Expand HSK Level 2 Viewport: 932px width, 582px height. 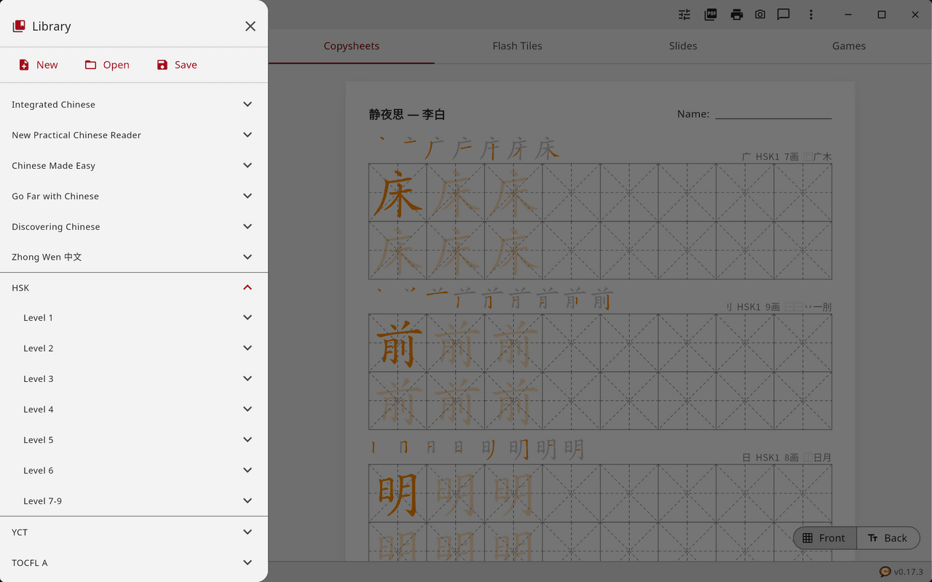134,348
